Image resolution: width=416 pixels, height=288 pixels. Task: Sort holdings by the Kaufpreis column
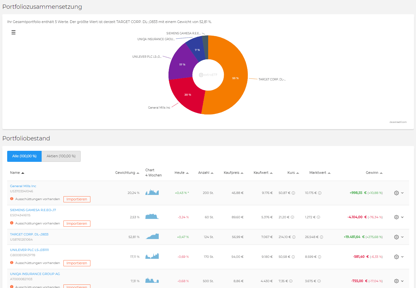(x=234, y=173)
